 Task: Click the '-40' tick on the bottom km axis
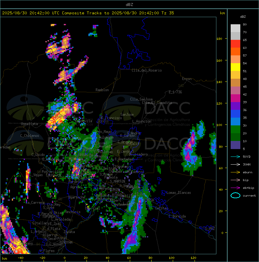[x=21, y=258]
